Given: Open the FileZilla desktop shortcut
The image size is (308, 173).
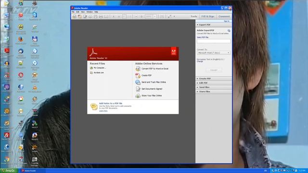Looking at the screenshot, I should [x=7, y=136].
